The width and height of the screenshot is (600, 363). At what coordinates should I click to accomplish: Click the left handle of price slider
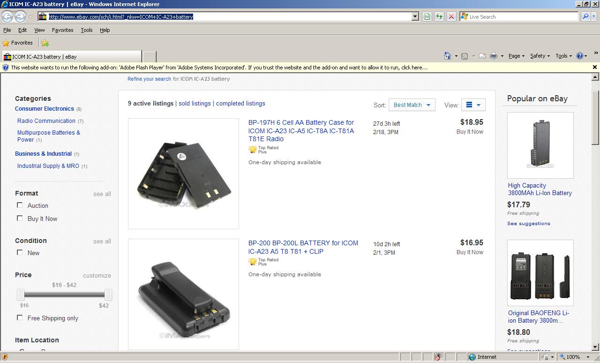click(x=21, y=295)
